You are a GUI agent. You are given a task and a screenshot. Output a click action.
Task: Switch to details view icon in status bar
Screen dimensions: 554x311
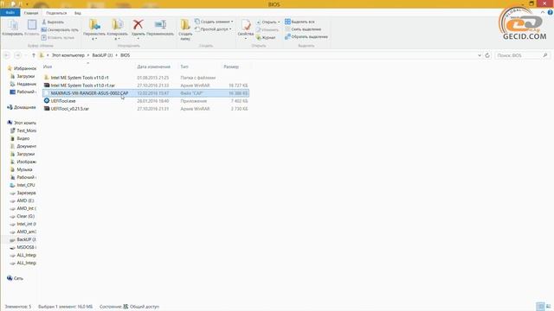(540, 306)
